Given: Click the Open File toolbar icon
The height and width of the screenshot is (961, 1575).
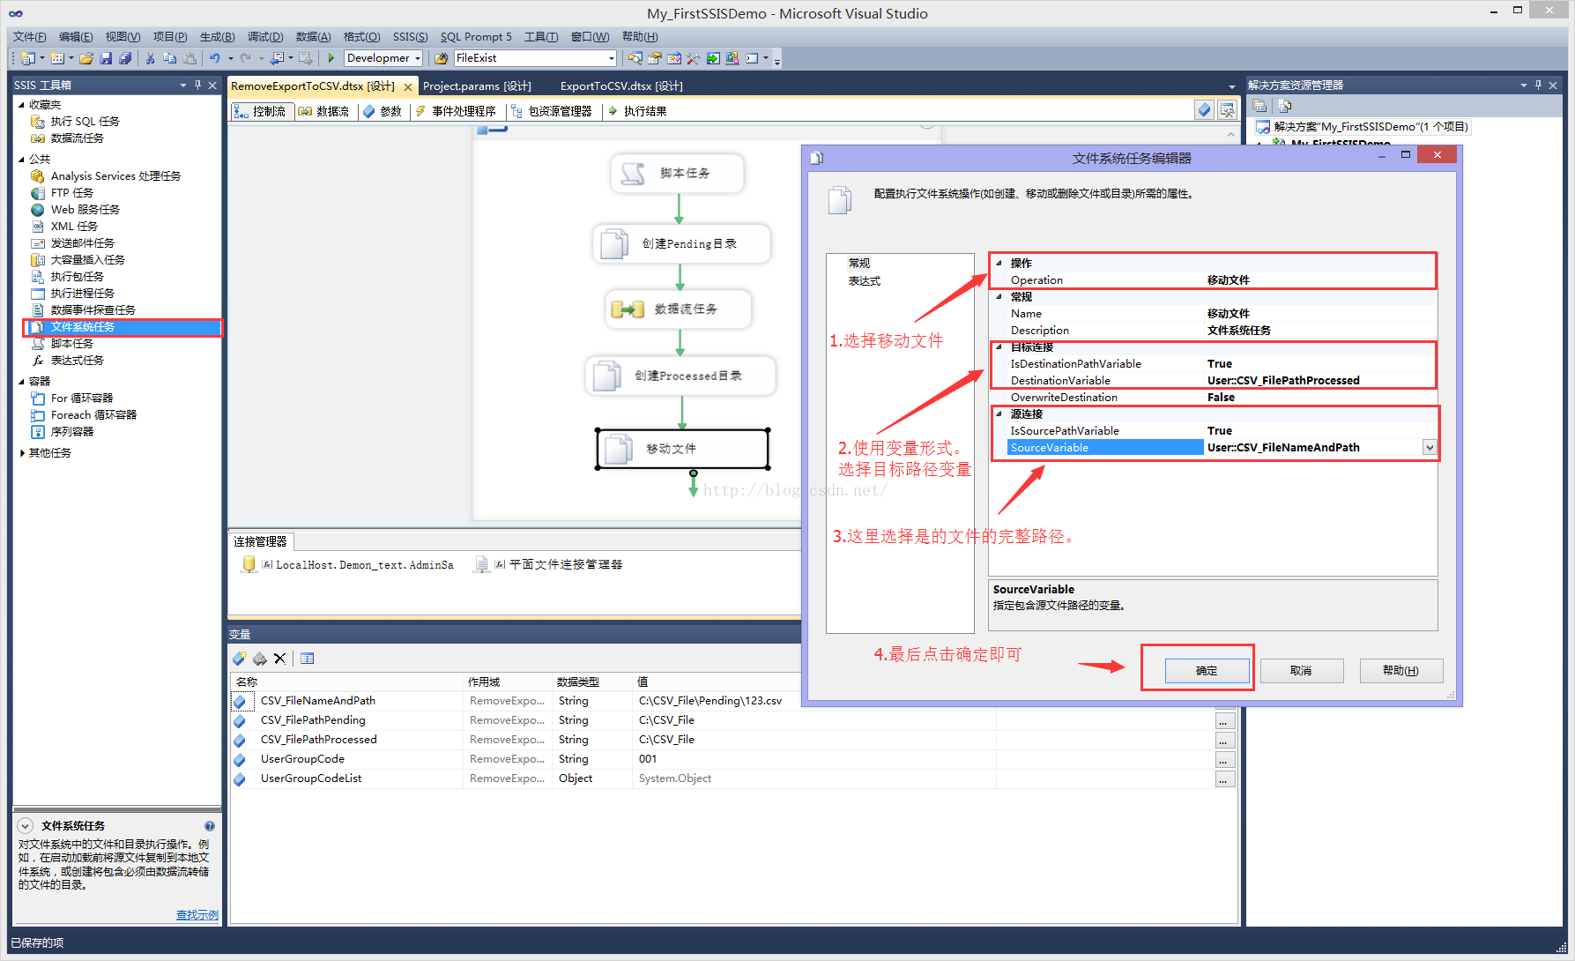Looking at the screenshot, I should click(x=86, y=58).
